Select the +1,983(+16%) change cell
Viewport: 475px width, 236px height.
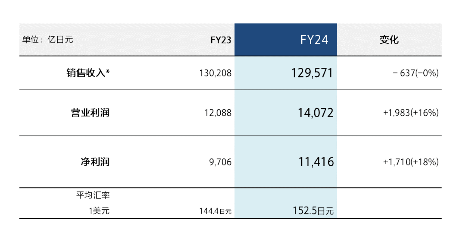(x=411, y=113)
